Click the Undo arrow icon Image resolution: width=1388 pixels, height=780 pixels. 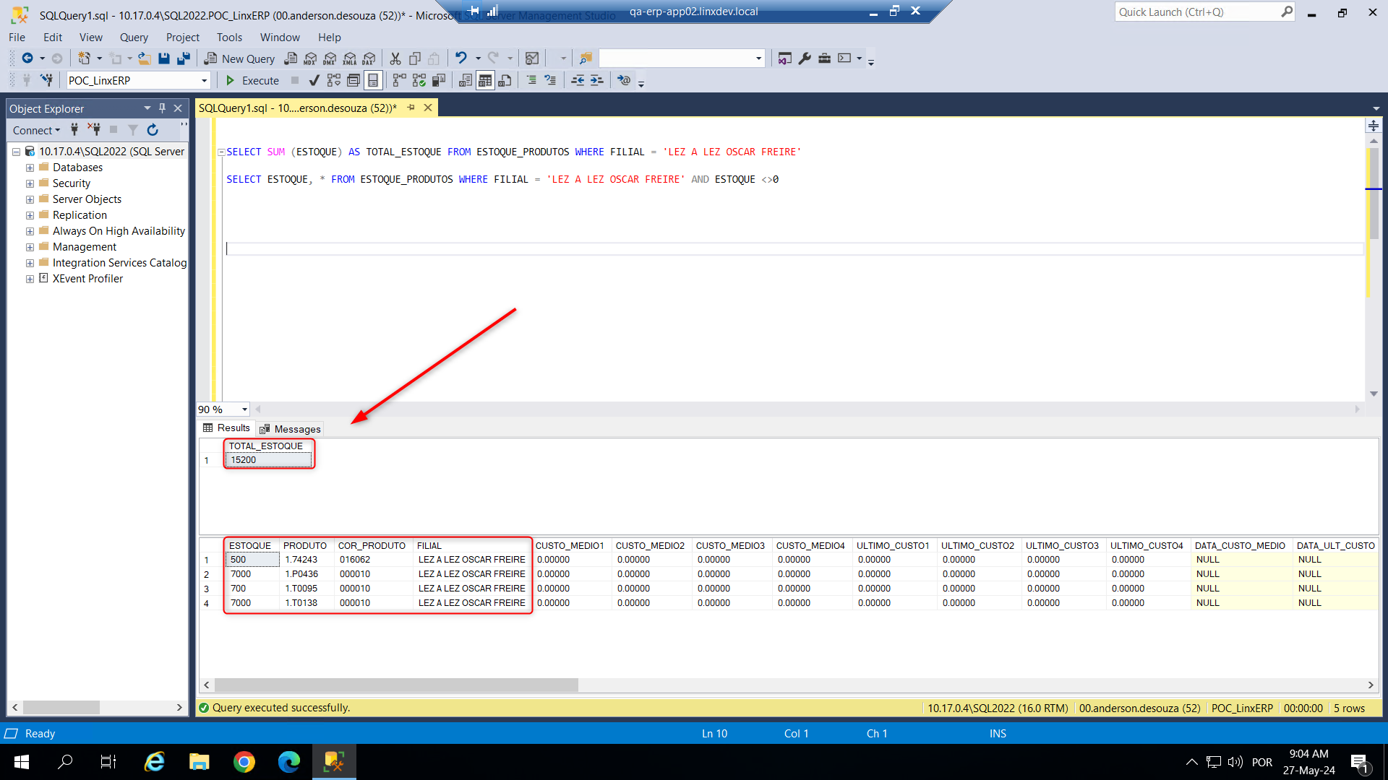click(460, 58)
